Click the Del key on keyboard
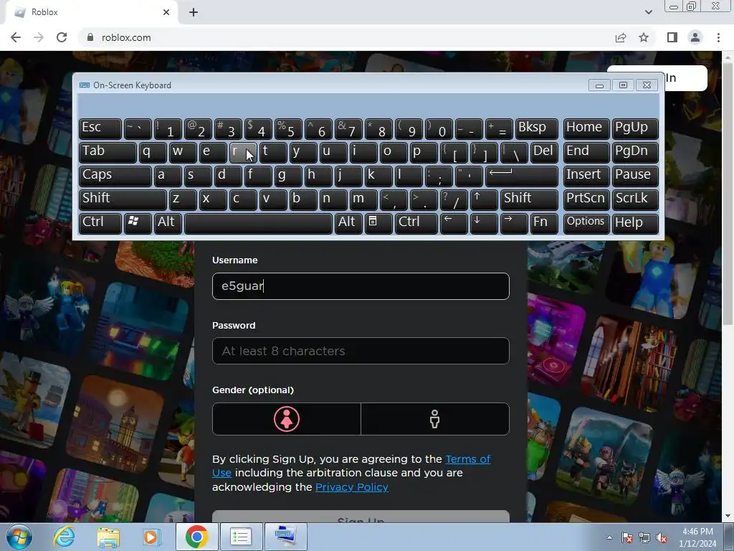 (x=545, y=152)
